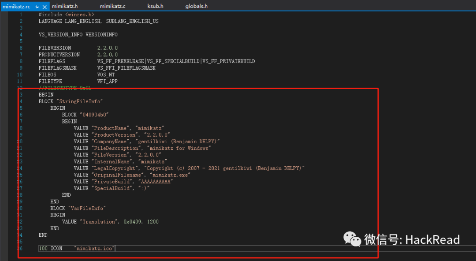Click "2.2.0.0" on the quoted ProductVersion line
Screen dimensions: 476x261
[157, 135]
